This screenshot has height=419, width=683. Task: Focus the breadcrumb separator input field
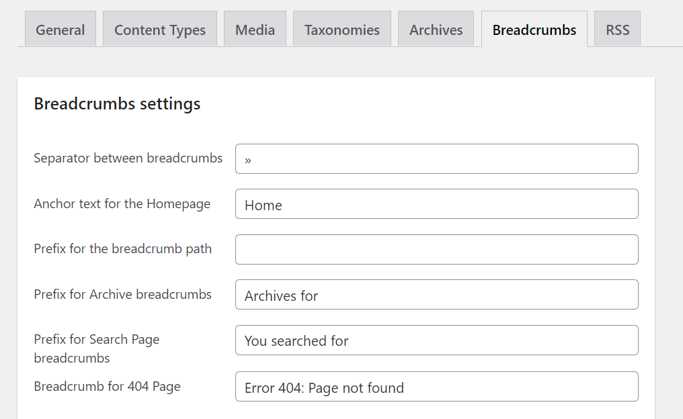point(436,159)
